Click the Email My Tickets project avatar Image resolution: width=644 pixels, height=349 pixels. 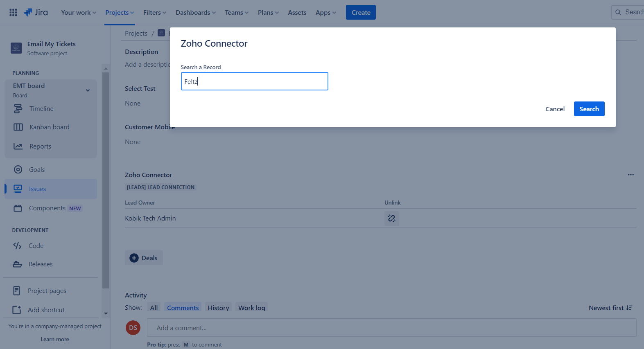(16, 48)
